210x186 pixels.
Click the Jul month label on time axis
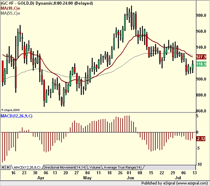(178, 178)
